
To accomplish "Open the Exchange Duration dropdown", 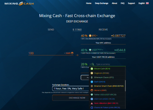I will pyautogui.click(x=71, y=89).
